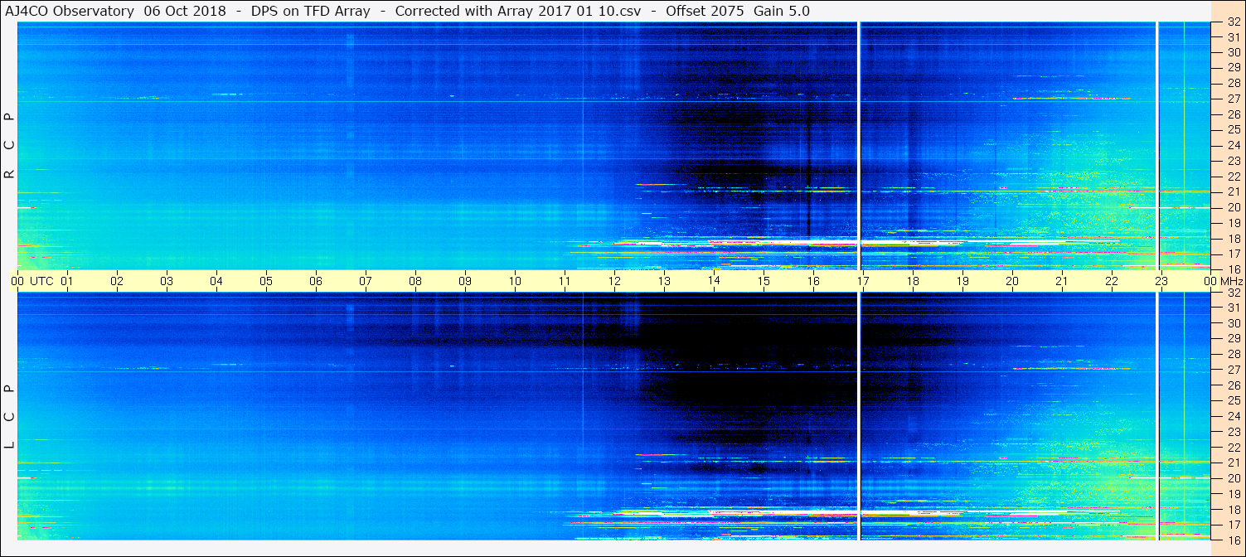Image resolution: width=1246 pixels, height=557 pixels.
Task: Select the 08 hour marker
Action: tap(415, 281)
